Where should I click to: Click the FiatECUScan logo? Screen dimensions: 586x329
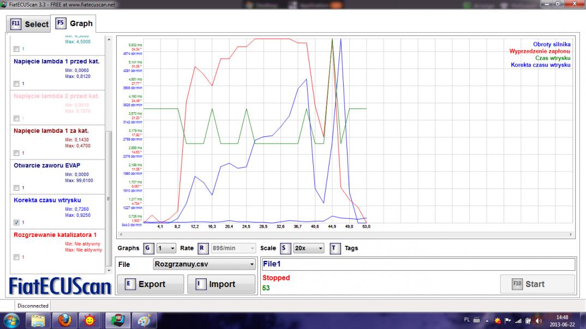pos(60,287)
